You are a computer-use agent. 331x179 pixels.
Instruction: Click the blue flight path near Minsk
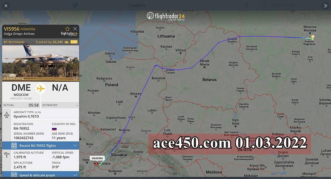tap(198, 64)
